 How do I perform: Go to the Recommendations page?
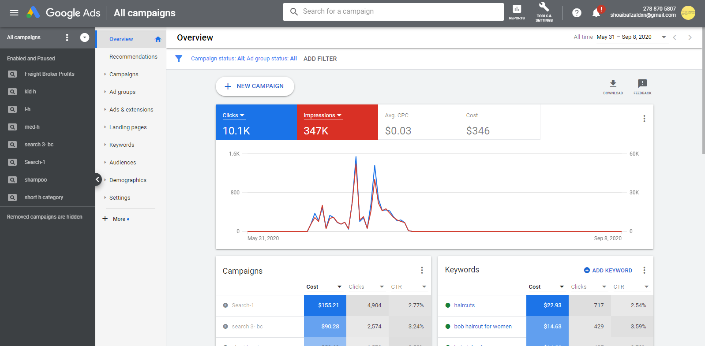pos(133,57)
